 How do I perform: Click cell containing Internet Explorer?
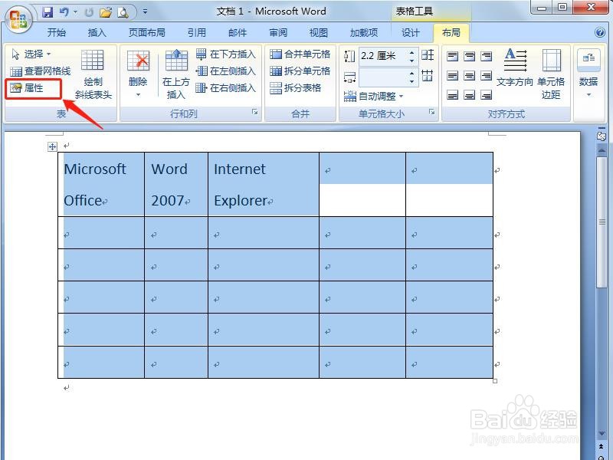(x=264, y=184)
